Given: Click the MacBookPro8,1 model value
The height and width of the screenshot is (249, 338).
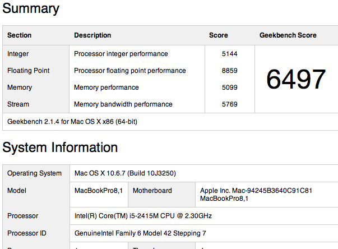Looking at the screenshot, I should (x=99, y=191).
